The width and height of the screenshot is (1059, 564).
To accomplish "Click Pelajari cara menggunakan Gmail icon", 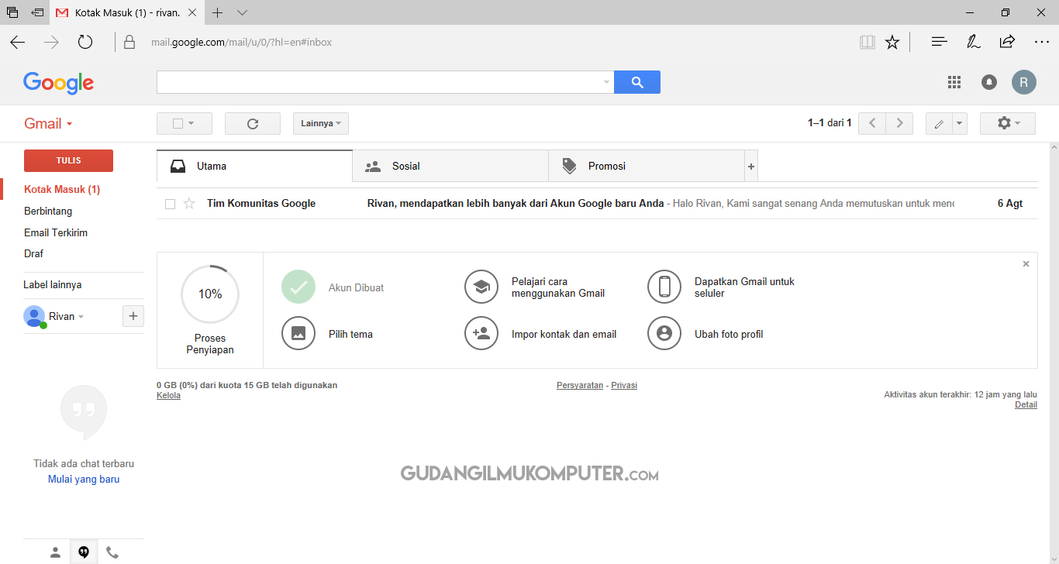I will [x=481, y=287].
